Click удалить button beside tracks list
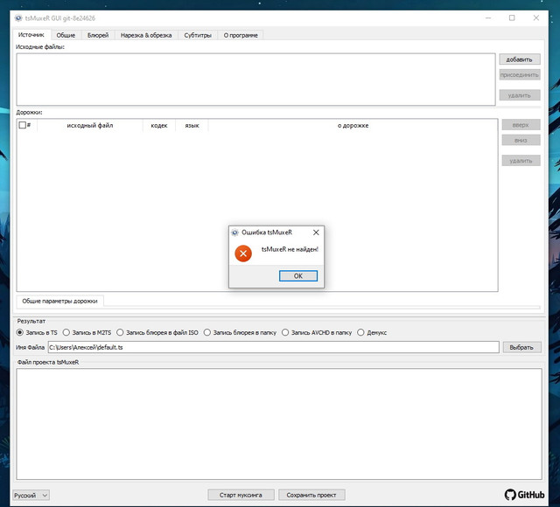The height and width of the screenshot is (507, 560). tap(521, 161)
